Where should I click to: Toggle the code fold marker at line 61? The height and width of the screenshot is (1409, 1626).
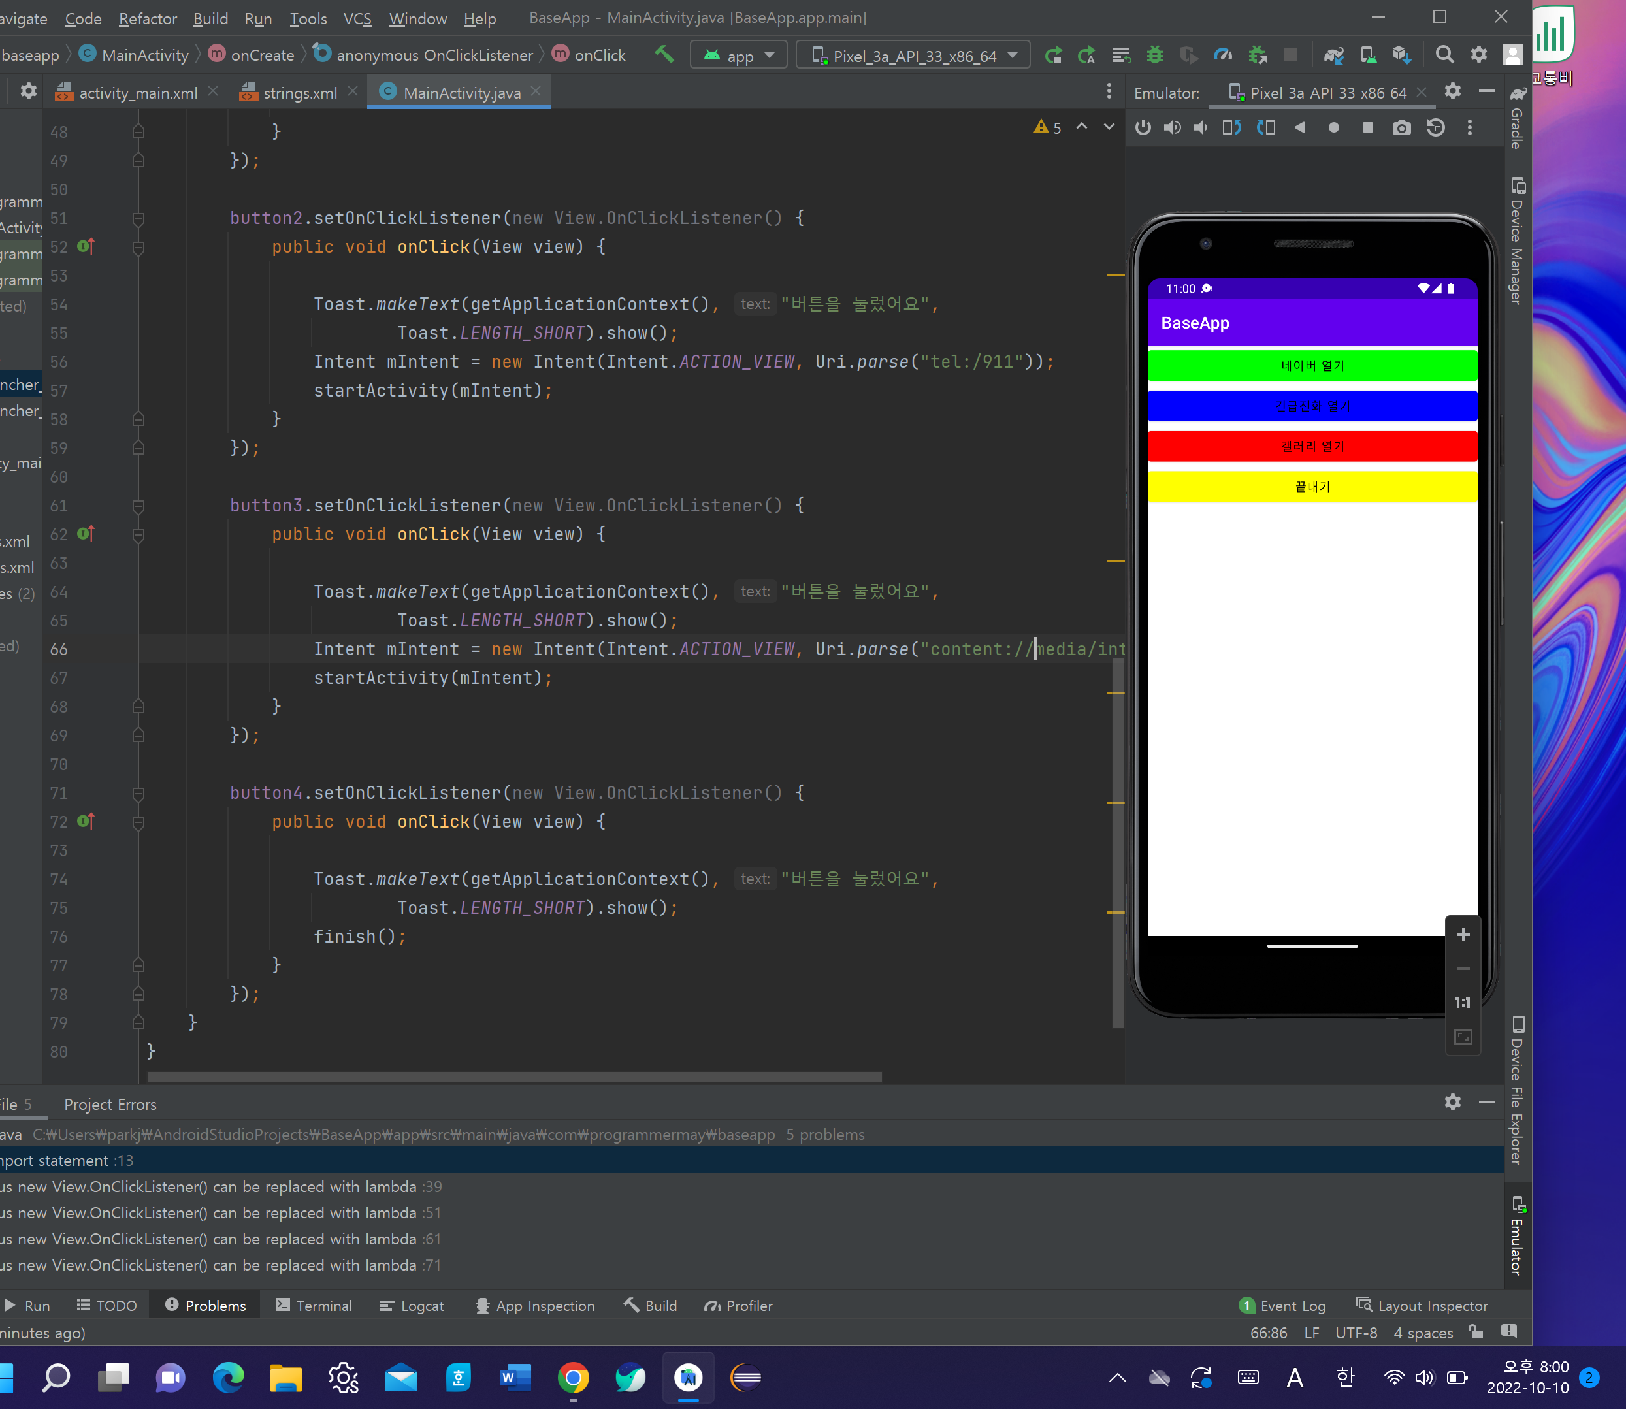click(138, 506)
